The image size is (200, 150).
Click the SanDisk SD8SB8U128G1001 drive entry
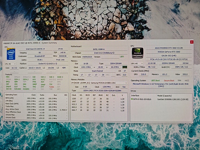173,99
